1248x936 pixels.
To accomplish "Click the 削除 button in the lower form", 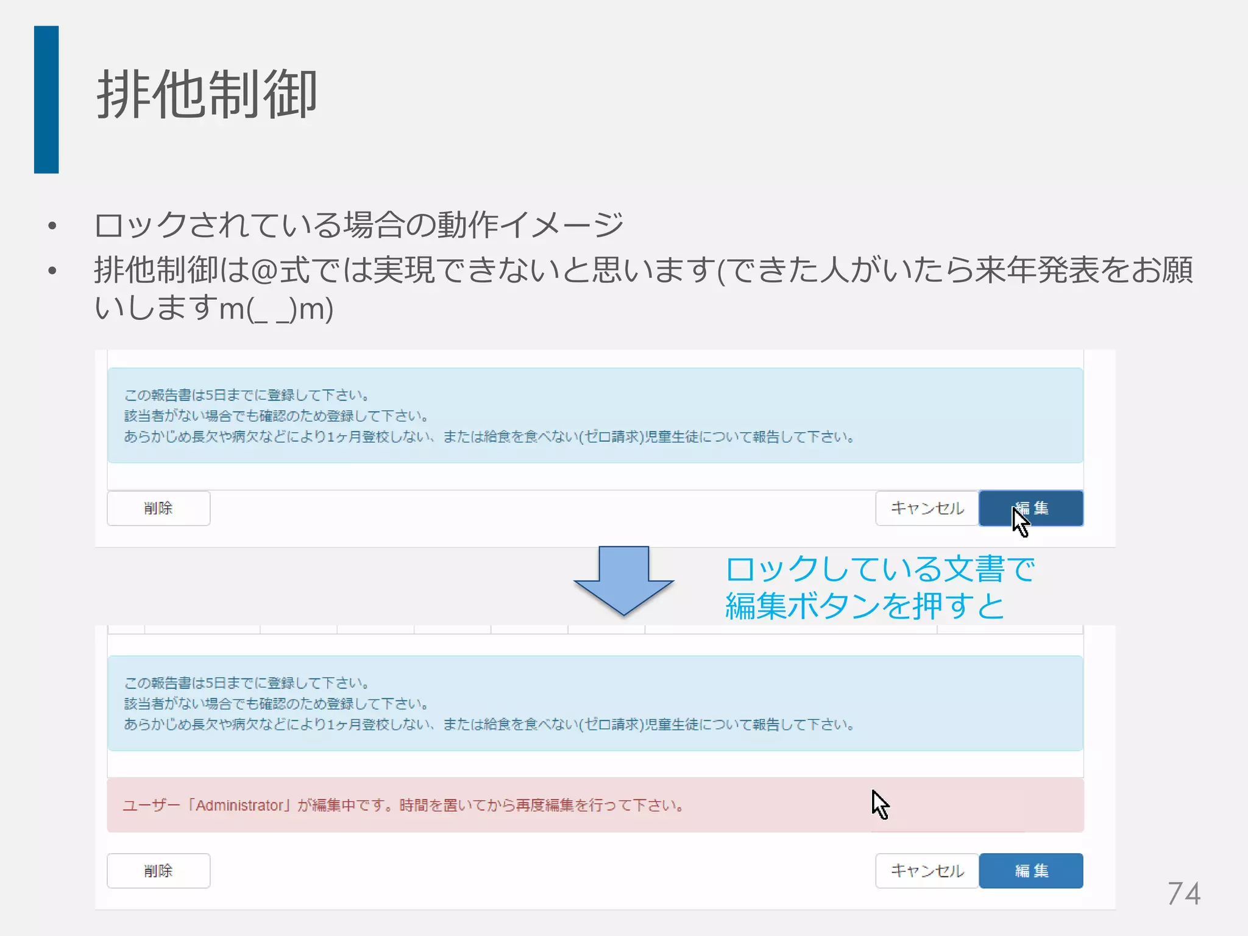I will pos(158,871).
